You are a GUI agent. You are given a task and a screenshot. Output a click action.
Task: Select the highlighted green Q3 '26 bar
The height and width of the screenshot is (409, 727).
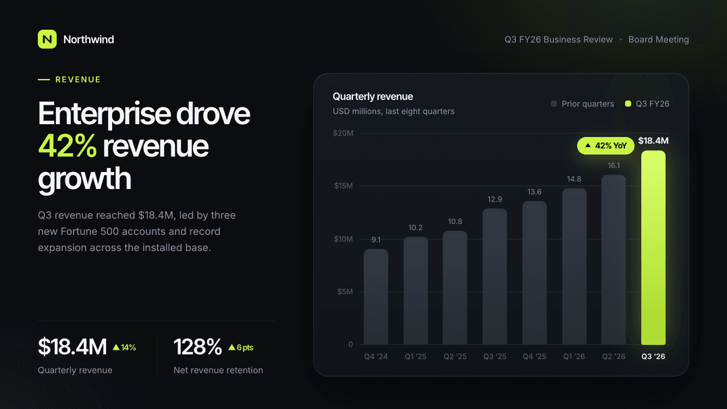point(653,248)
